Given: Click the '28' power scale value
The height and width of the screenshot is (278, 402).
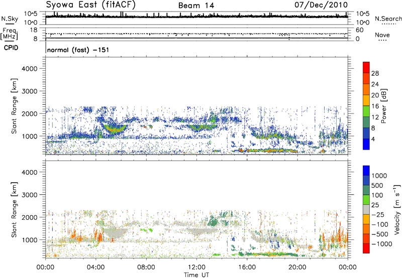Looking at the screenshot, I should coord(375,73).
